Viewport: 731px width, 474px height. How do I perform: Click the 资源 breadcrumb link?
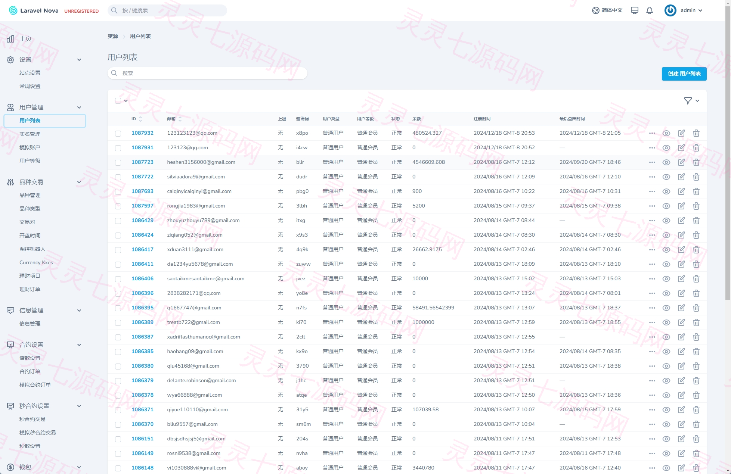pos(113,36)
